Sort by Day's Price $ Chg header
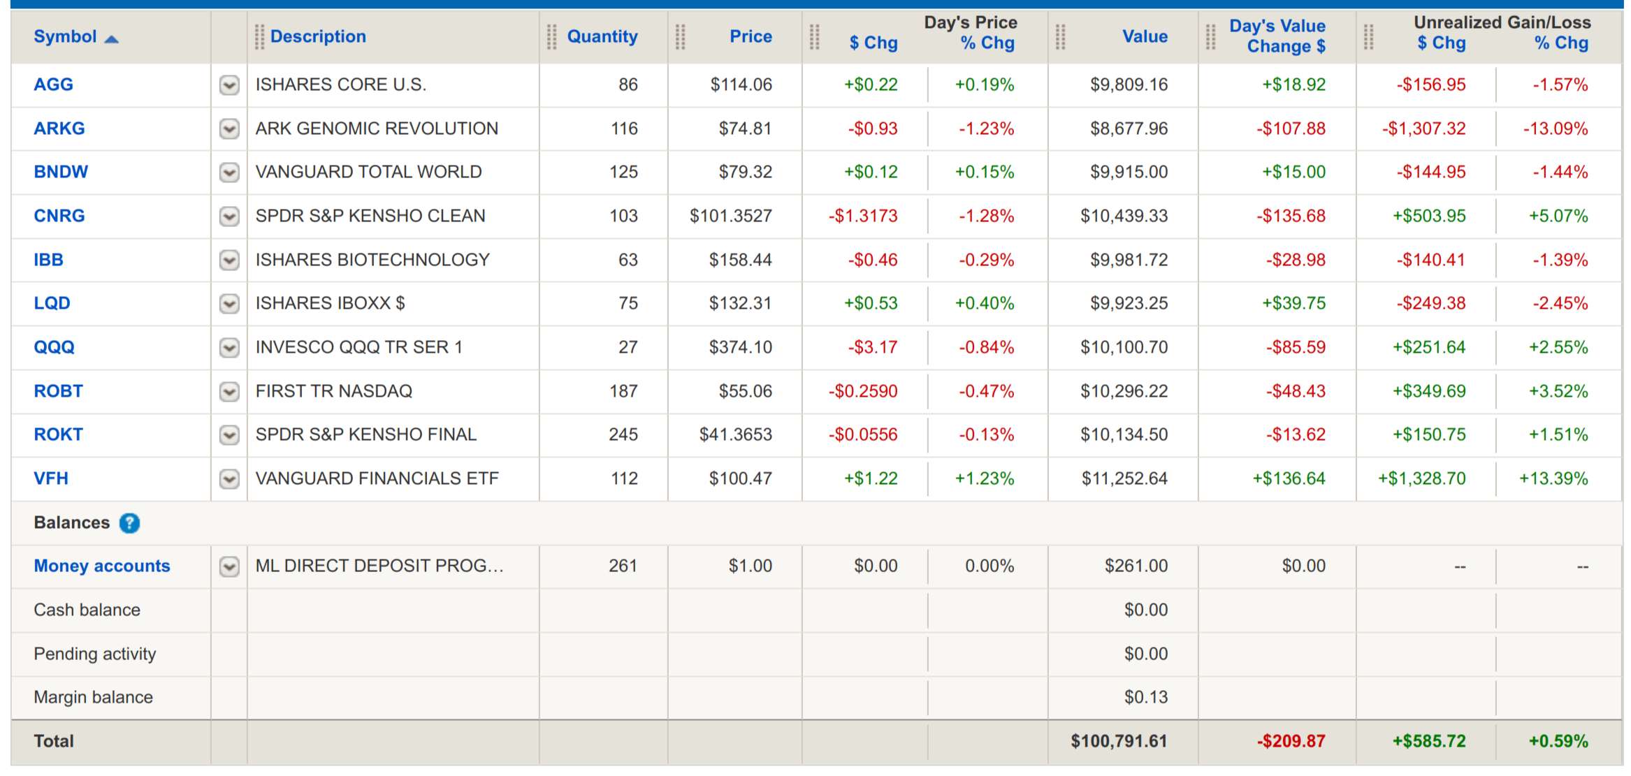Viewport: 1631px width, 776px height. point(874,43)
